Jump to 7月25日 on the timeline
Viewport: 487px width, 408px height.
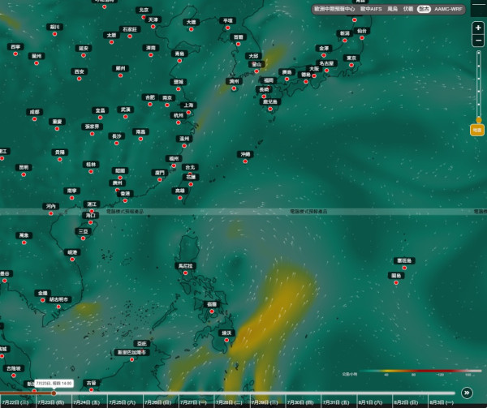click(122, 402)
